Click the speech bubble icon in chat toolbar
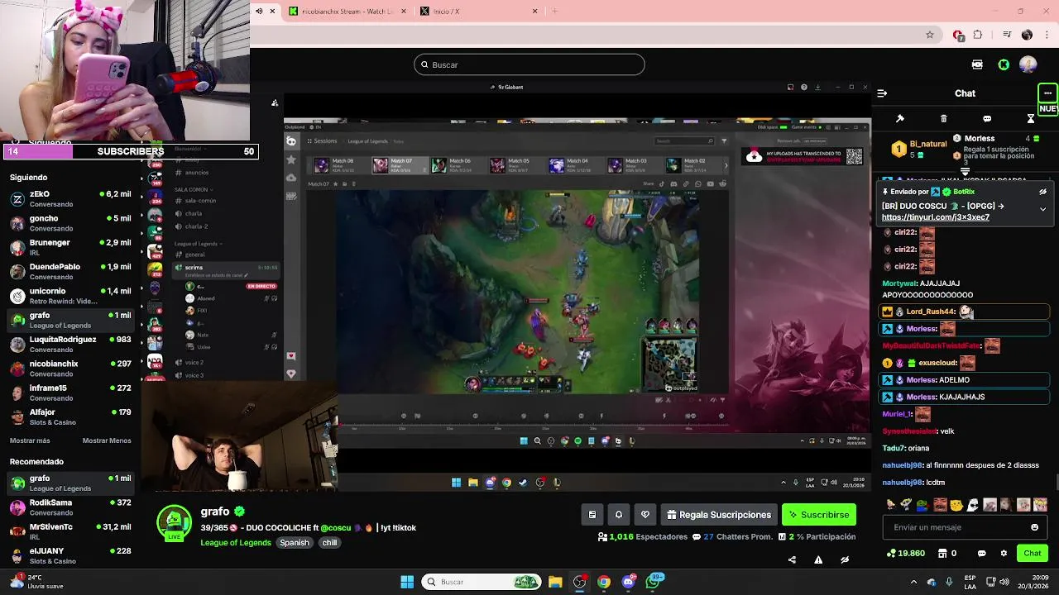This screenshot has height=595, width=1059. point(987,119)
